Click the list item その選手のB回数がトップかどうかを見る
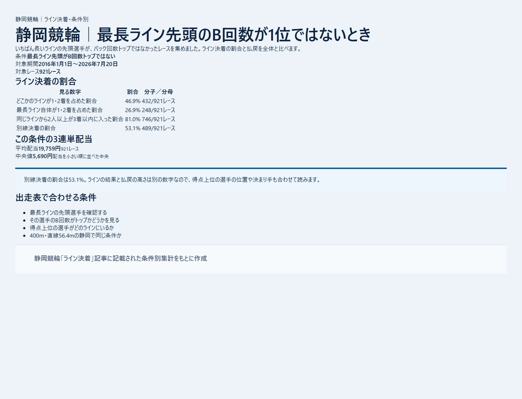Image resolution: width=522 pixels, height=399 pixels. pos(74,220)
